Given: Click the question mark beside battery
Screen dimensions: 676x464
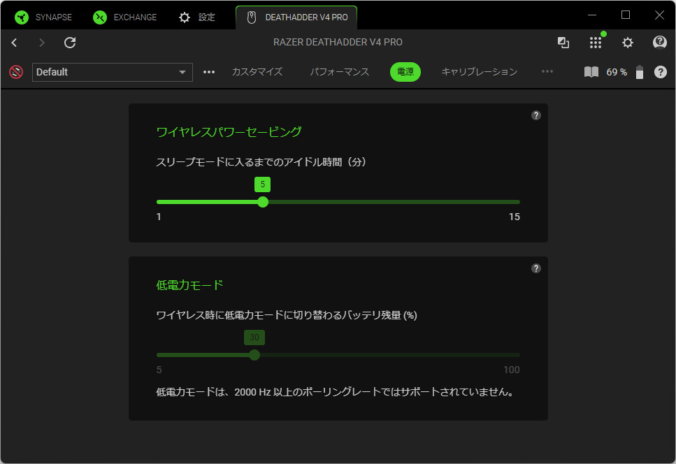Looking at the screenshot, I should click(660, 72).
